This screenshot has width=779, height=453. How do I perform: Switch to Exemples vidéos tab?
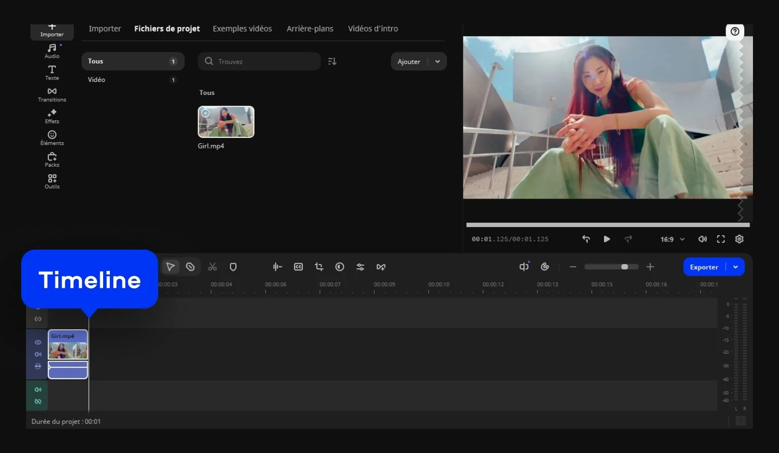coord(242,29)
